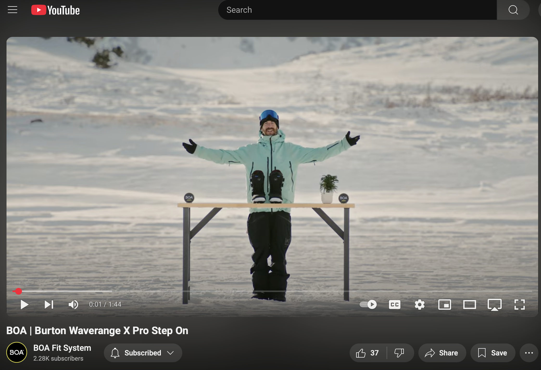Skip to the next video
Viewport: 541px width, 370px height.
pos(49,305)
